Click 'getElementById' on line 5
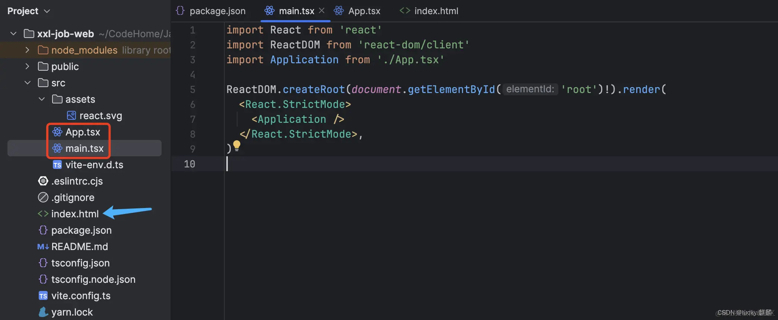 (x=452, y=89)
